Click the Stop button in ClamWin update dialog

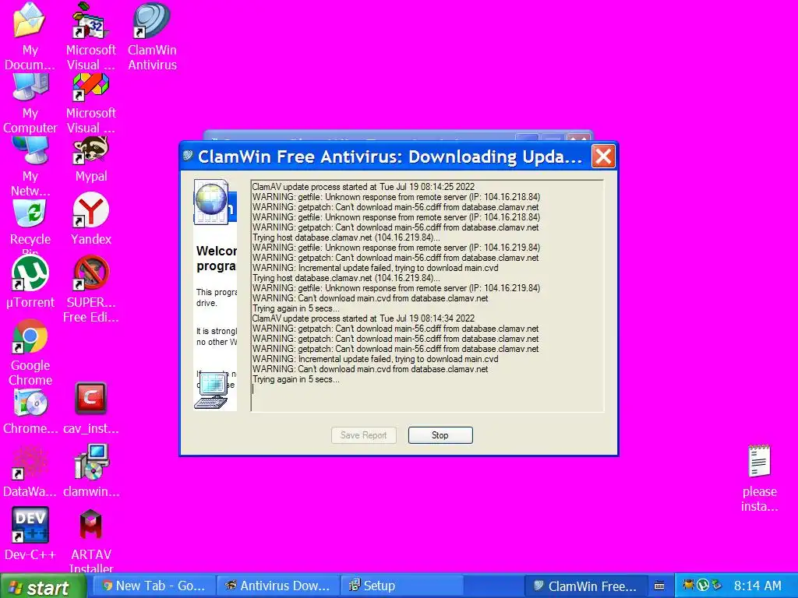440,435
